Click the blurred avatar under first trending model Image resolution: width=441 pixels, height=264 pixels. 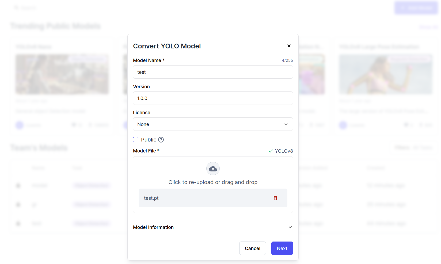pos(20,125)
